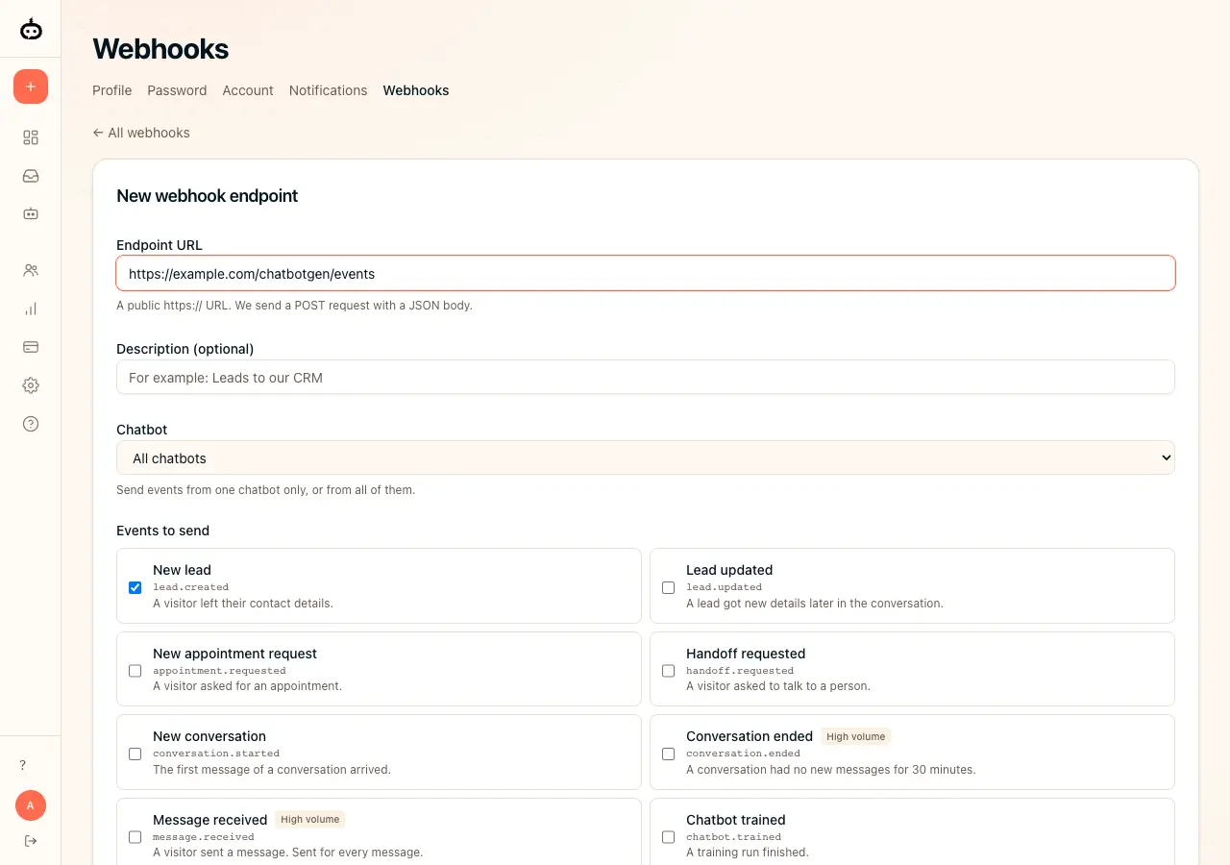Enable New appointment request event
The height and width of the screenshot is (865, 1230).
135,671
